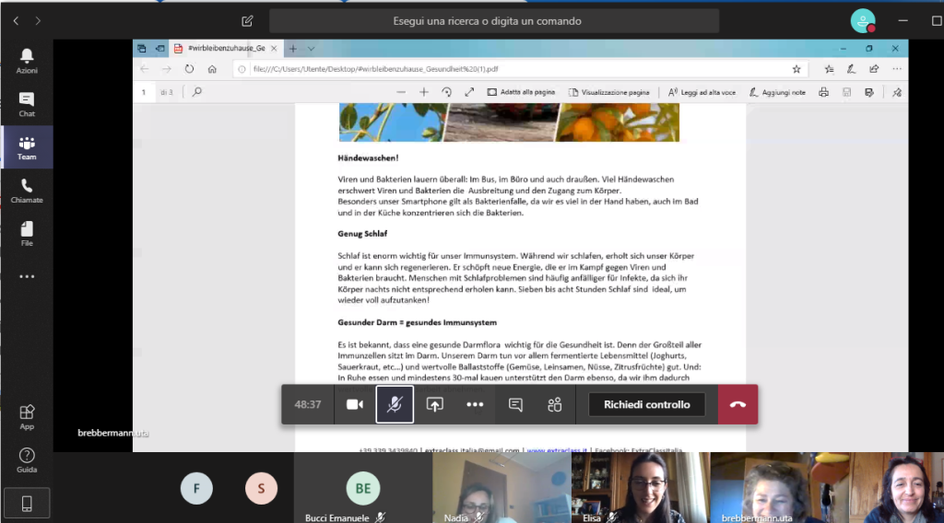Go to browser home page
The image size is (944, 523).
(212, 68)
